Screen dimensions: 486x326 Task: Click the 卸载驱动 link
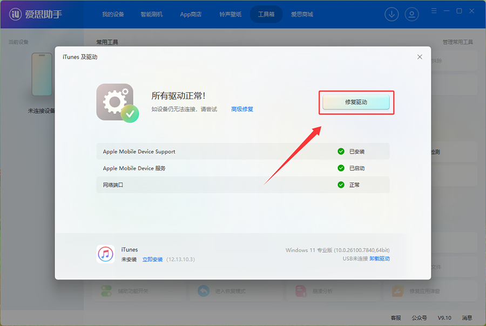click(x=380, y=259)
